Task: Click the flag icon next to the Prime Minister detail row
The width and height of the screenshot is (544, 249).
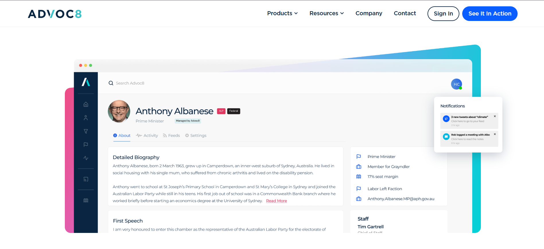Action: click(x=359, y=157)
